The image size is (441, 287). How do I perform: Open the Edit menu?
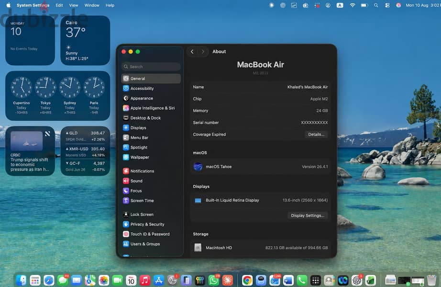[x=59, y=5]
